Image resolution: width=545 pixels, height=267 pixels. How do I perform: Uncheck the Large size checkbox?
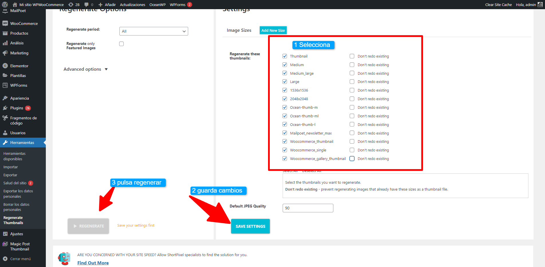coord(285,82)
